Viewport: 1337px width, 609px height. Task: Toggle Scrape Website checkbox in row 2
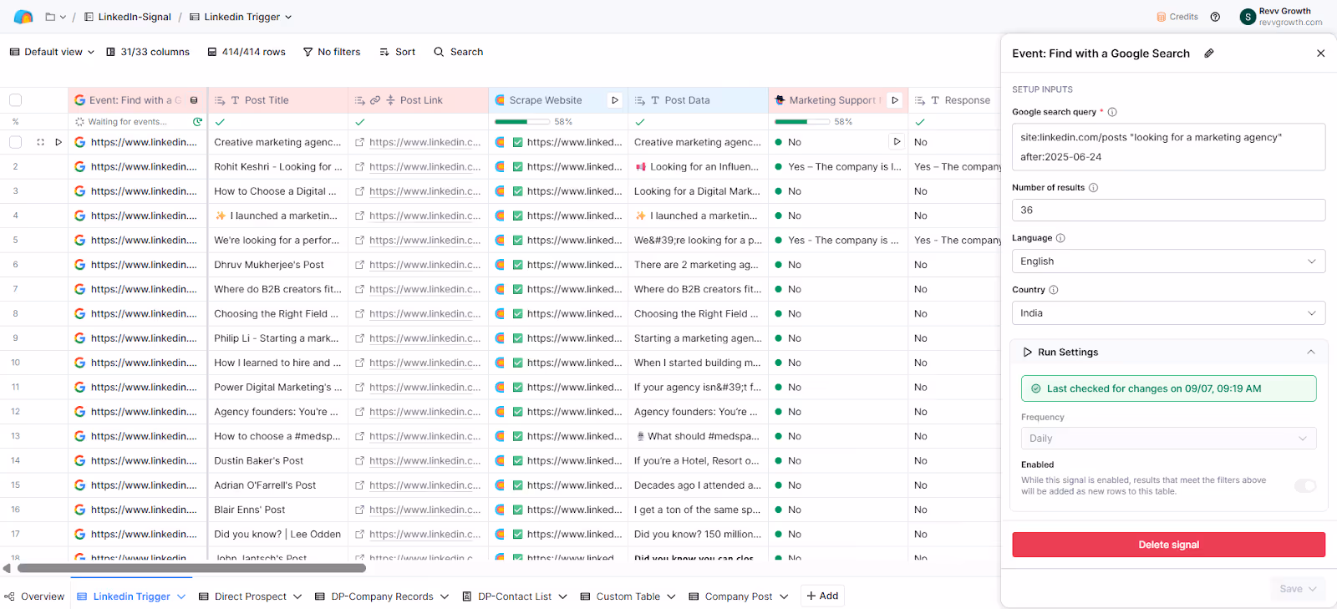[518, 167]
